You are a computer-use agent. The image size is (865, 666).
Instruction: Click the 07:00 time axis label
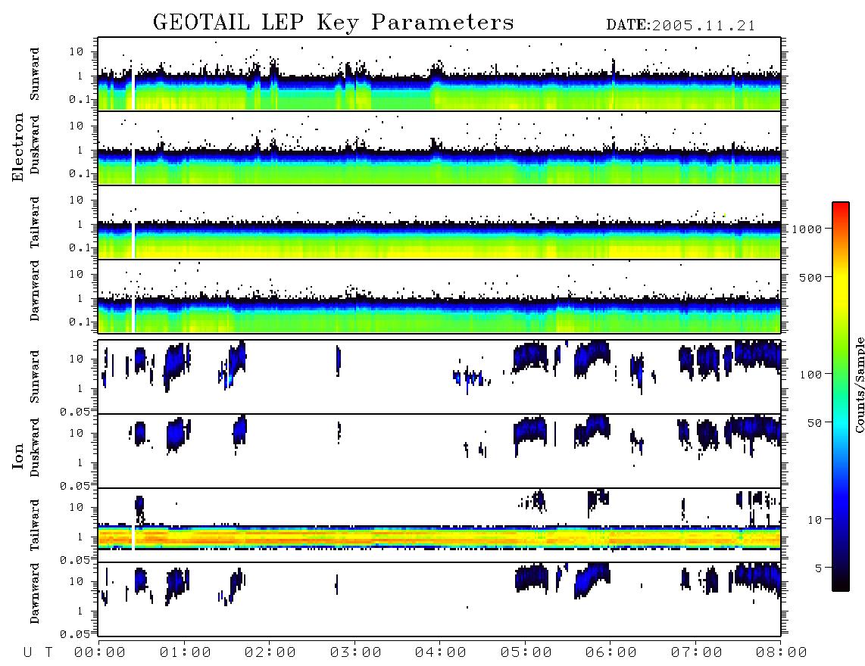pos(697,653)
